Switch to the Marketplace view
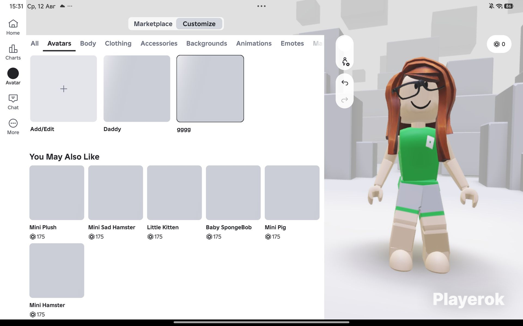The width and height of the screenshot is (523, 326). (153, 24)
